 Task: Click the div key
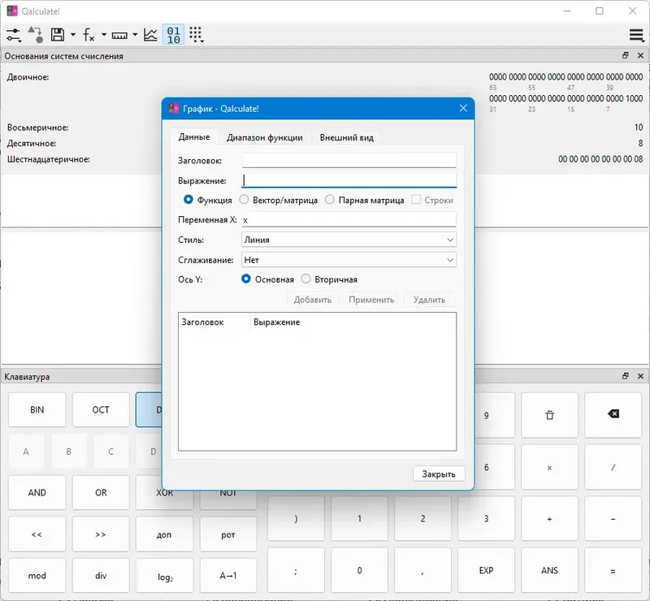click(101, 576)
